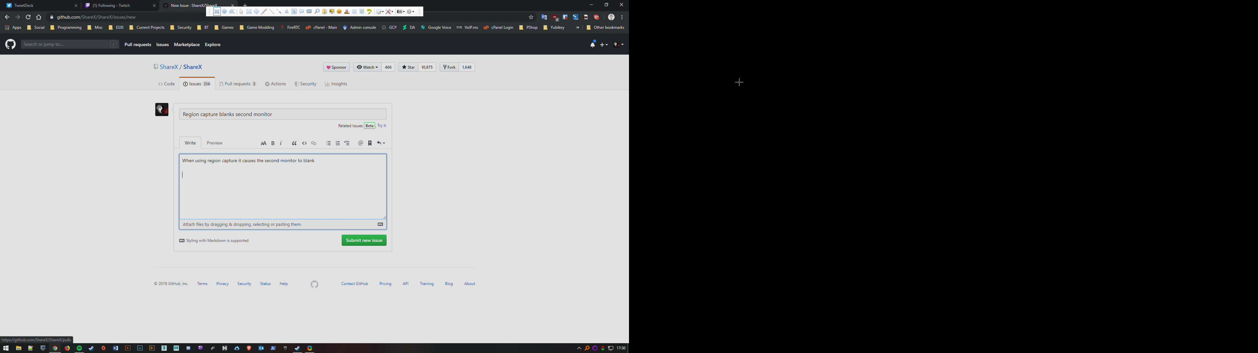This screenshot has height=353, width=1258.
Task: Select ShareX freehand region tool
Action: [x=232, y=12]
